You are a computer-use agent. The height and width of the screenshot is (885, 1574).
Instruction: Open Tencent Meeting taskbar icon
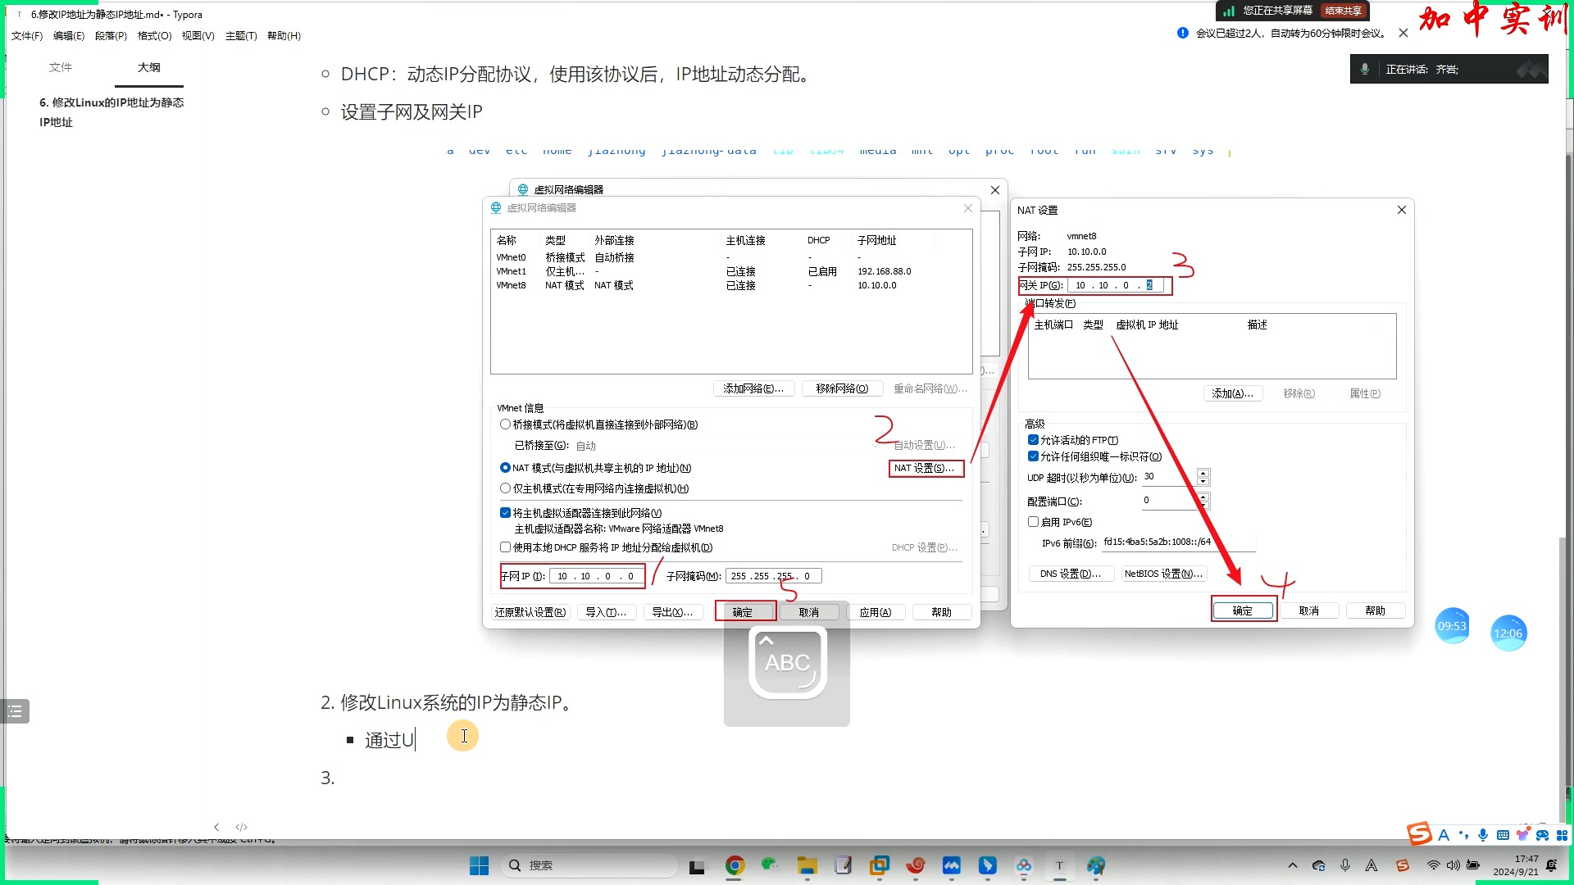[952, 865]
